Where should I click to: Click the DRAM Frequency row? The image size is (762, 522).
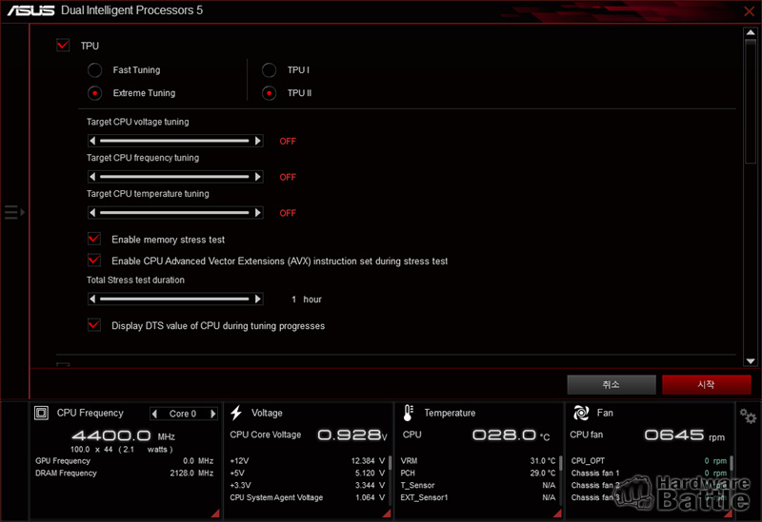pyautogui.click(x=125, y=473)
